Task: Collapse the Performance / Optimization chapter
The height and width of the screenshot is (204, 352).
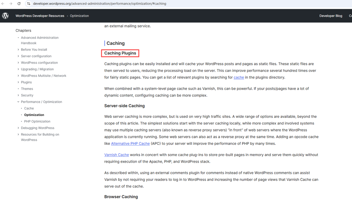Action: pos(18,102)
